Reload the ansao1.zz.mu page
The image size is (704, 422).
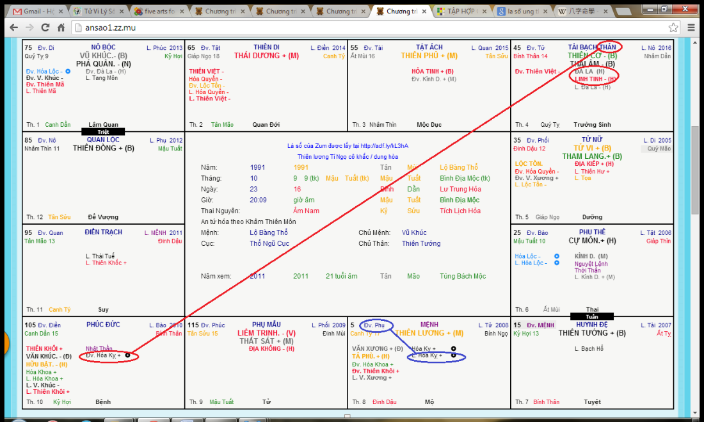pyautogui.click(x=45, y=28)
